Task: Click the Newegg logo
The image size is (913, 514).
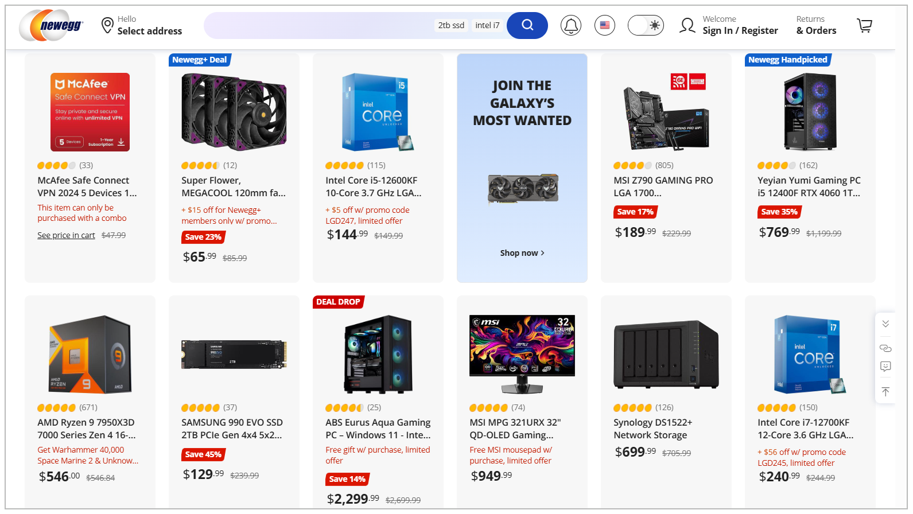Action: pos(50,25)
